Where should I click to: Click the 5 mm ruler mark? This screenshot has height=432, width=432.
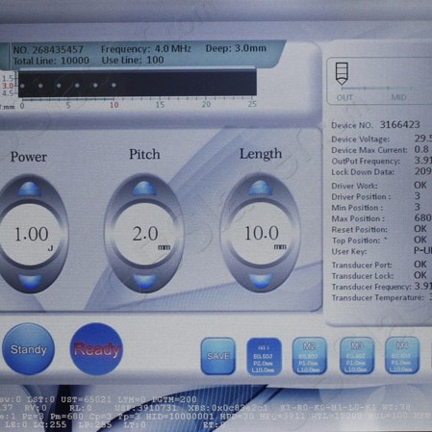(x=68, y=105)
